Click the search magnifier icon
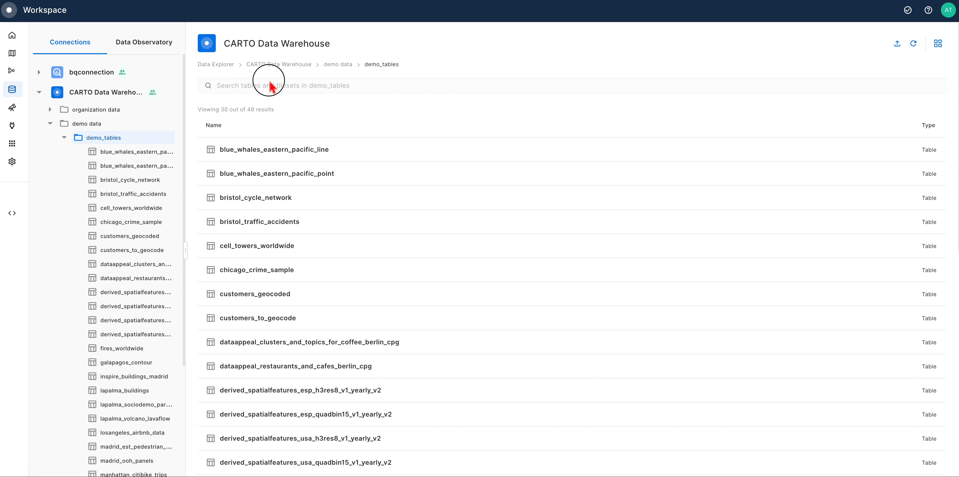959x477 pixels. 208,86
